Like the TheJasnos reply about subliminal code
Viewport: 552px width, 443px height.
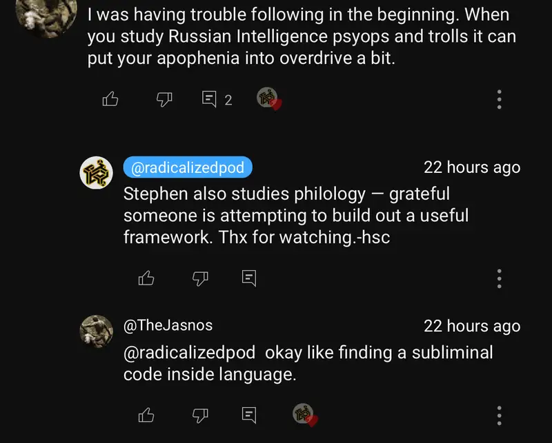[146, 415]
